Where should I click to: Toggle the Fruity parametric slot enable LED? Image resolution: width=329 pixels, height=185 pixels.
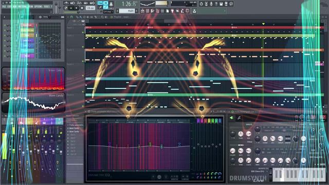click(68, 125)
